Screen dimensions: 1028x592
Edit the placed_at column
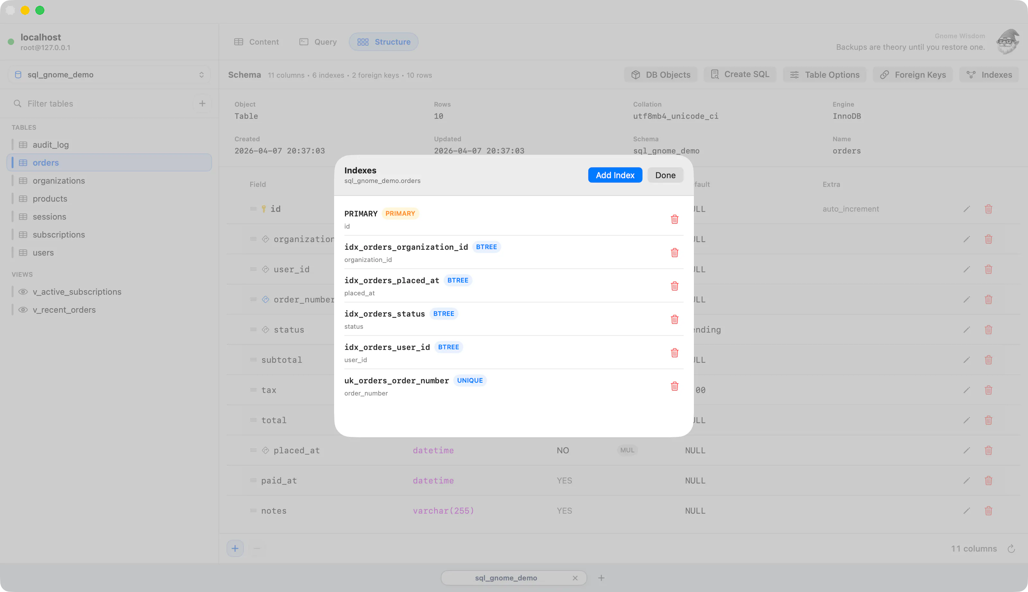click(967, 450)
